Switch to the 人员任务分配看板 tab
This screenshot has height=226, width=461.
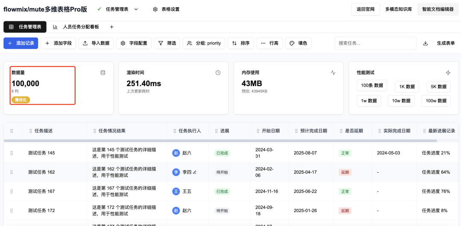[x=76, y=27]
